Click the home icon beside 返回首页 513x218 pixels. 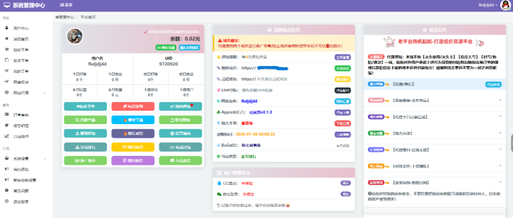tap(6, 39)
